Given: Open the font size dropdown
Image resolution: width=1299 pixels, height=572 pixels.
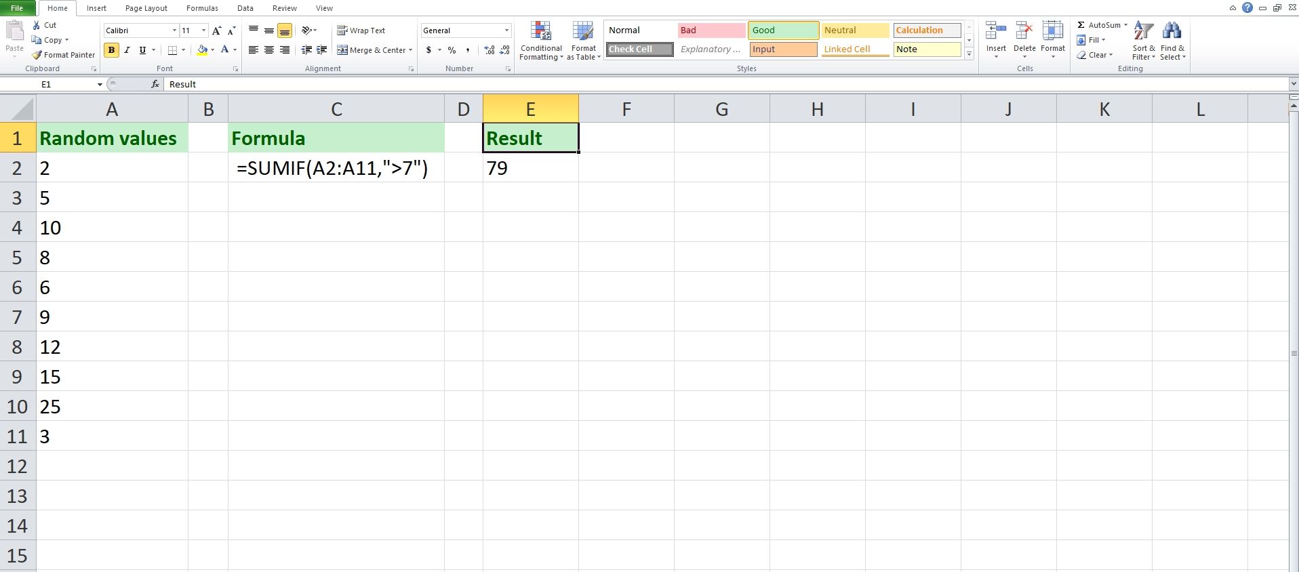Looking at the screenshot, I should (x=203, y=30).
